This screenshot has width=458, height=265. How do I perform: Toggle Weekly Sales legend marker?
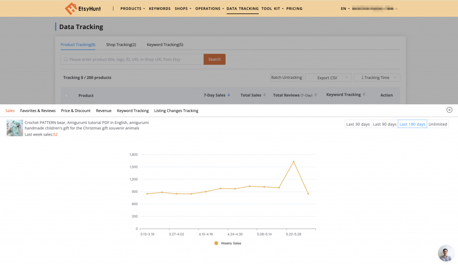point(216,243)
